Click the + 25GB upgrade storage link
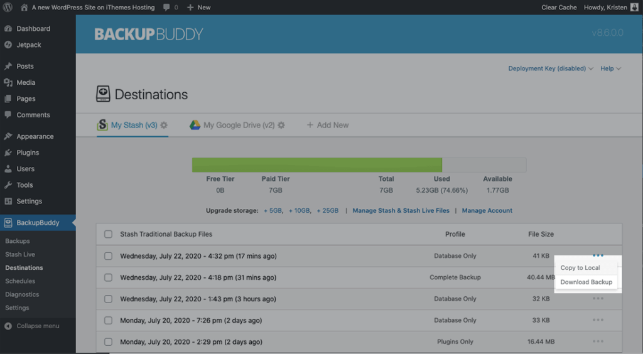This screenshot has height=354, width=643. coord(328,211)
